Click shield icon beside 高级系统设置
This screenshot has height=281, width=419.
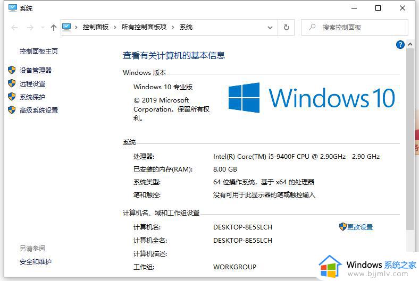click(x=12, y=109)
